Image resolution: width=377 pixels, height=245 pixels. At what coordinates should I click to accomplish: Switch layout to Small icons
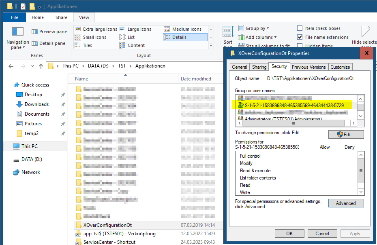91,37
